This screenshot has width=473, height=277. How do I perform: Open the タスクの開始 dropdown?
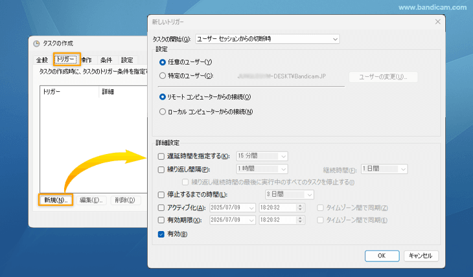267,39
